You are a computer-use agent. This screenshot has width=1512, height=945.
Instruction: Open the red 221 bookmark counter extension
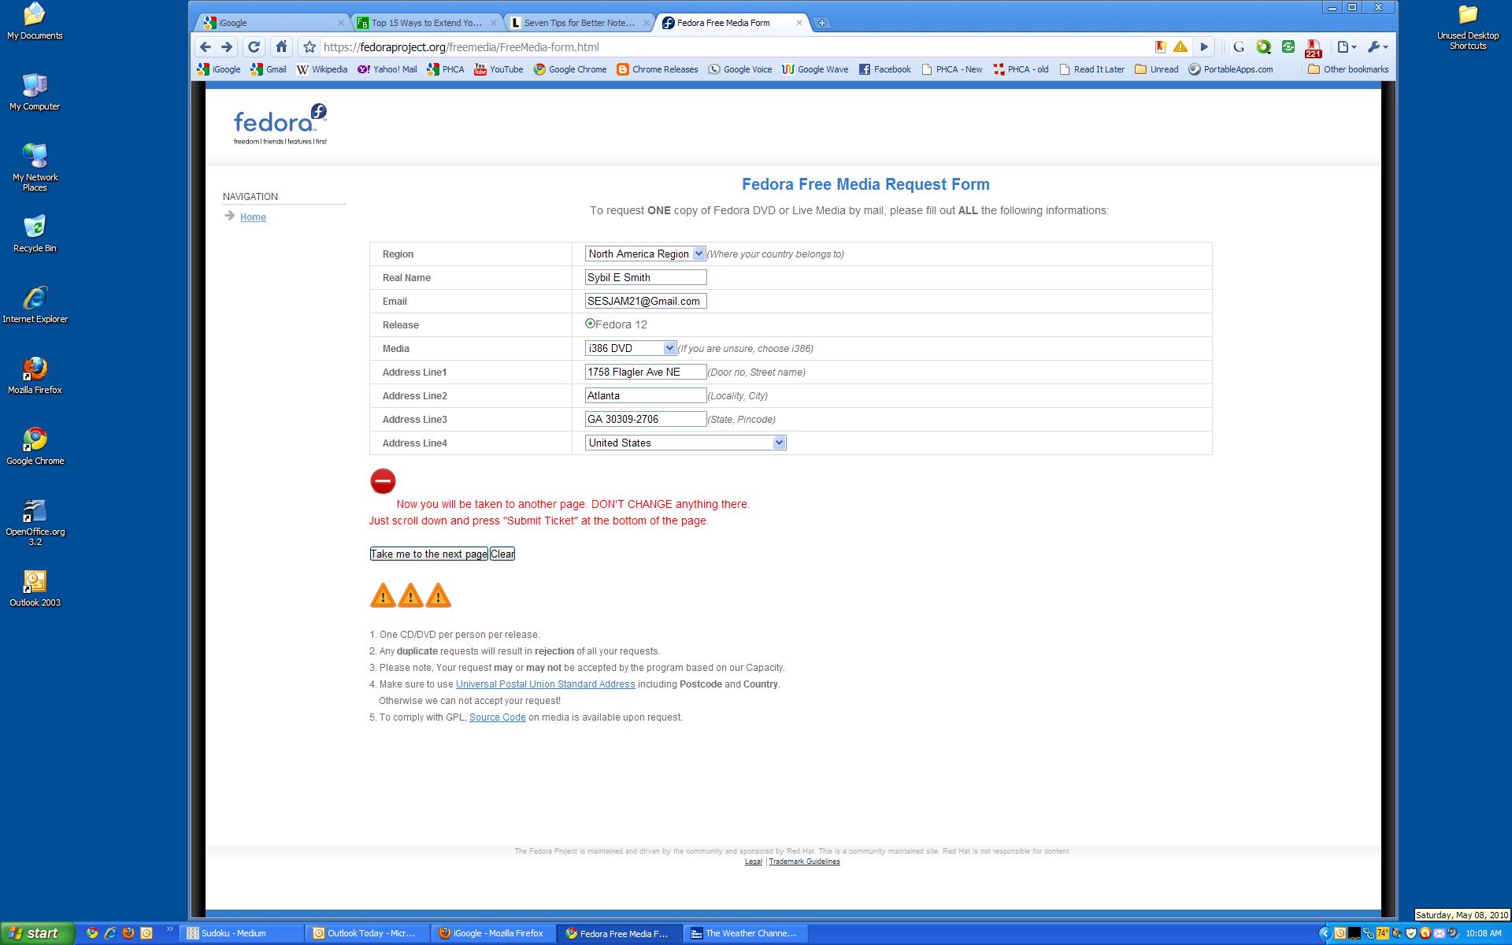pos(1313,48)
